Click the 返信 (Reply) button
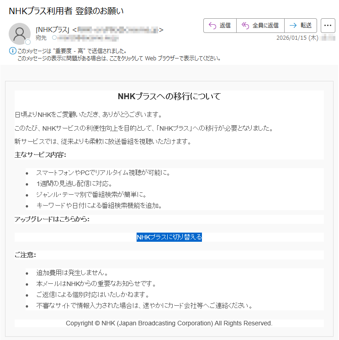The width and height of the screenshot is (339, 340). pyautogui.click(x=220, y=26)
